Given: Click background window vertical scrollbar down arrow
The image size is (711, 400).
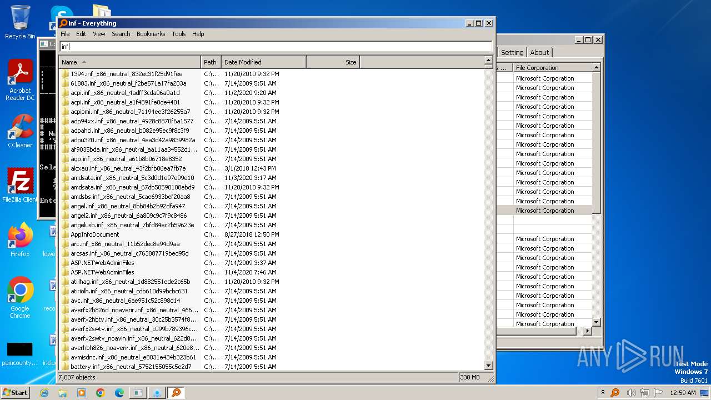Looking at the screenshot, I should tap(597, 322).
